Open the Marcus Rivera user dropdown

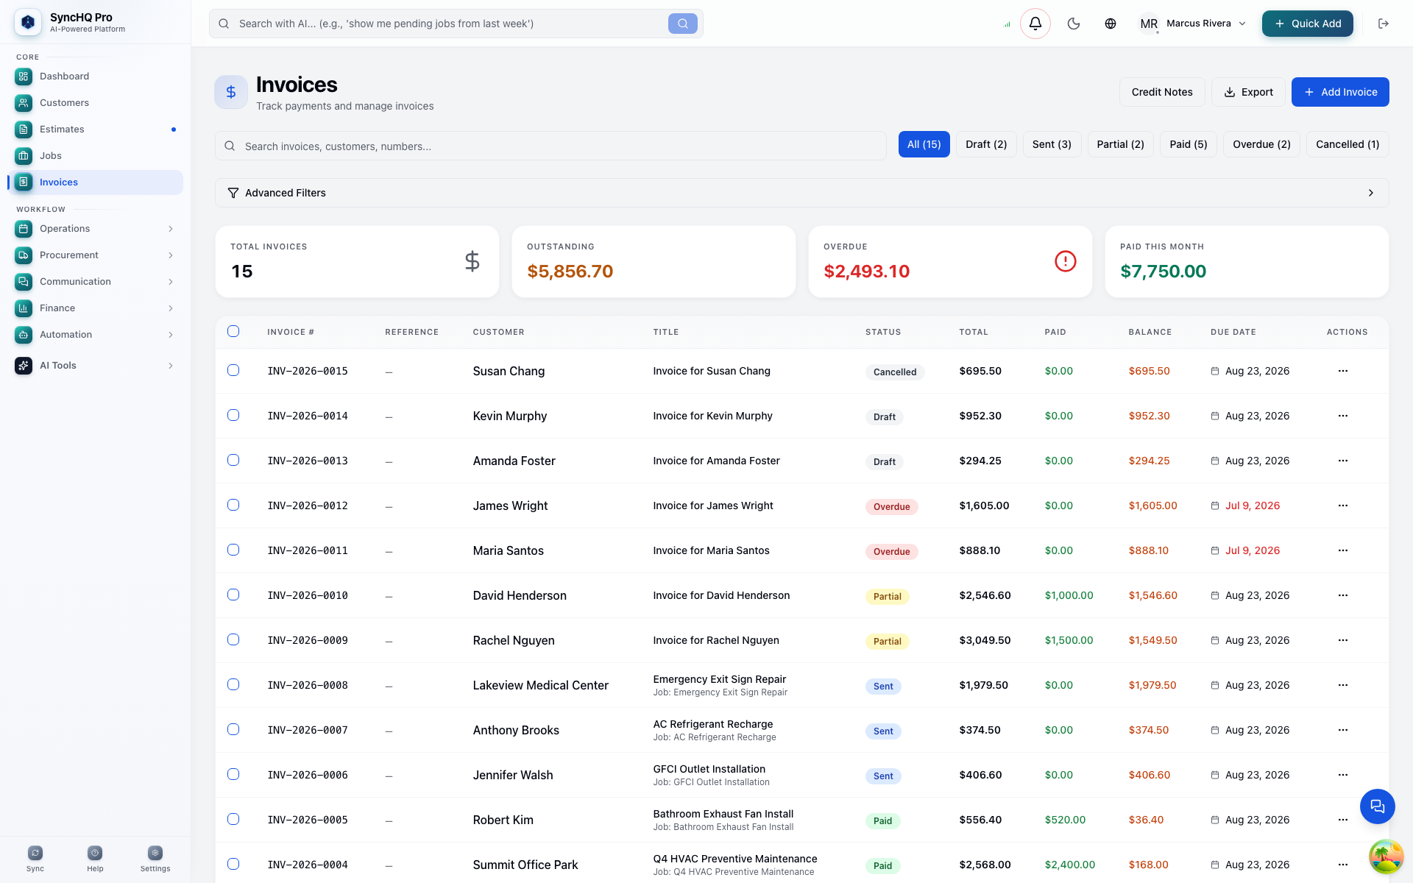[1194, 24]
